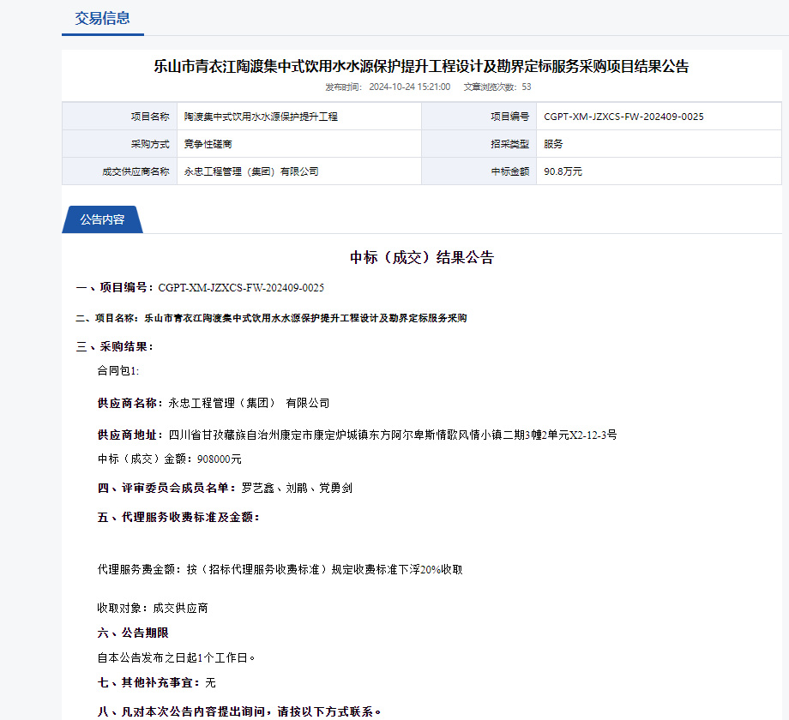Click the announcement title at page top
789x720 pixels.
coord(421,66)
